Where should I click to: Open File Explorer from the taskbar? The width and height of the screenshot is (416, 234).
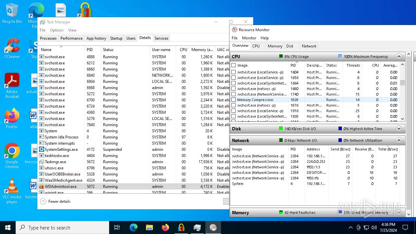tap(149, 227)
